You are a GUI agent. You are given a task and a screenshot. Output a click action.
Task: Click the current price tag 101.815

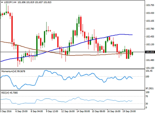tap(150, 52)
